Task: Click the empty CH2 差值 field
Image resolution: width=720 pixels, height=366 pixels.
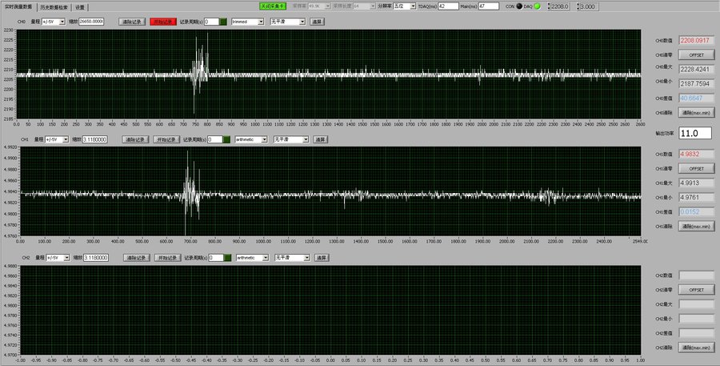Action: coord(697,333)
